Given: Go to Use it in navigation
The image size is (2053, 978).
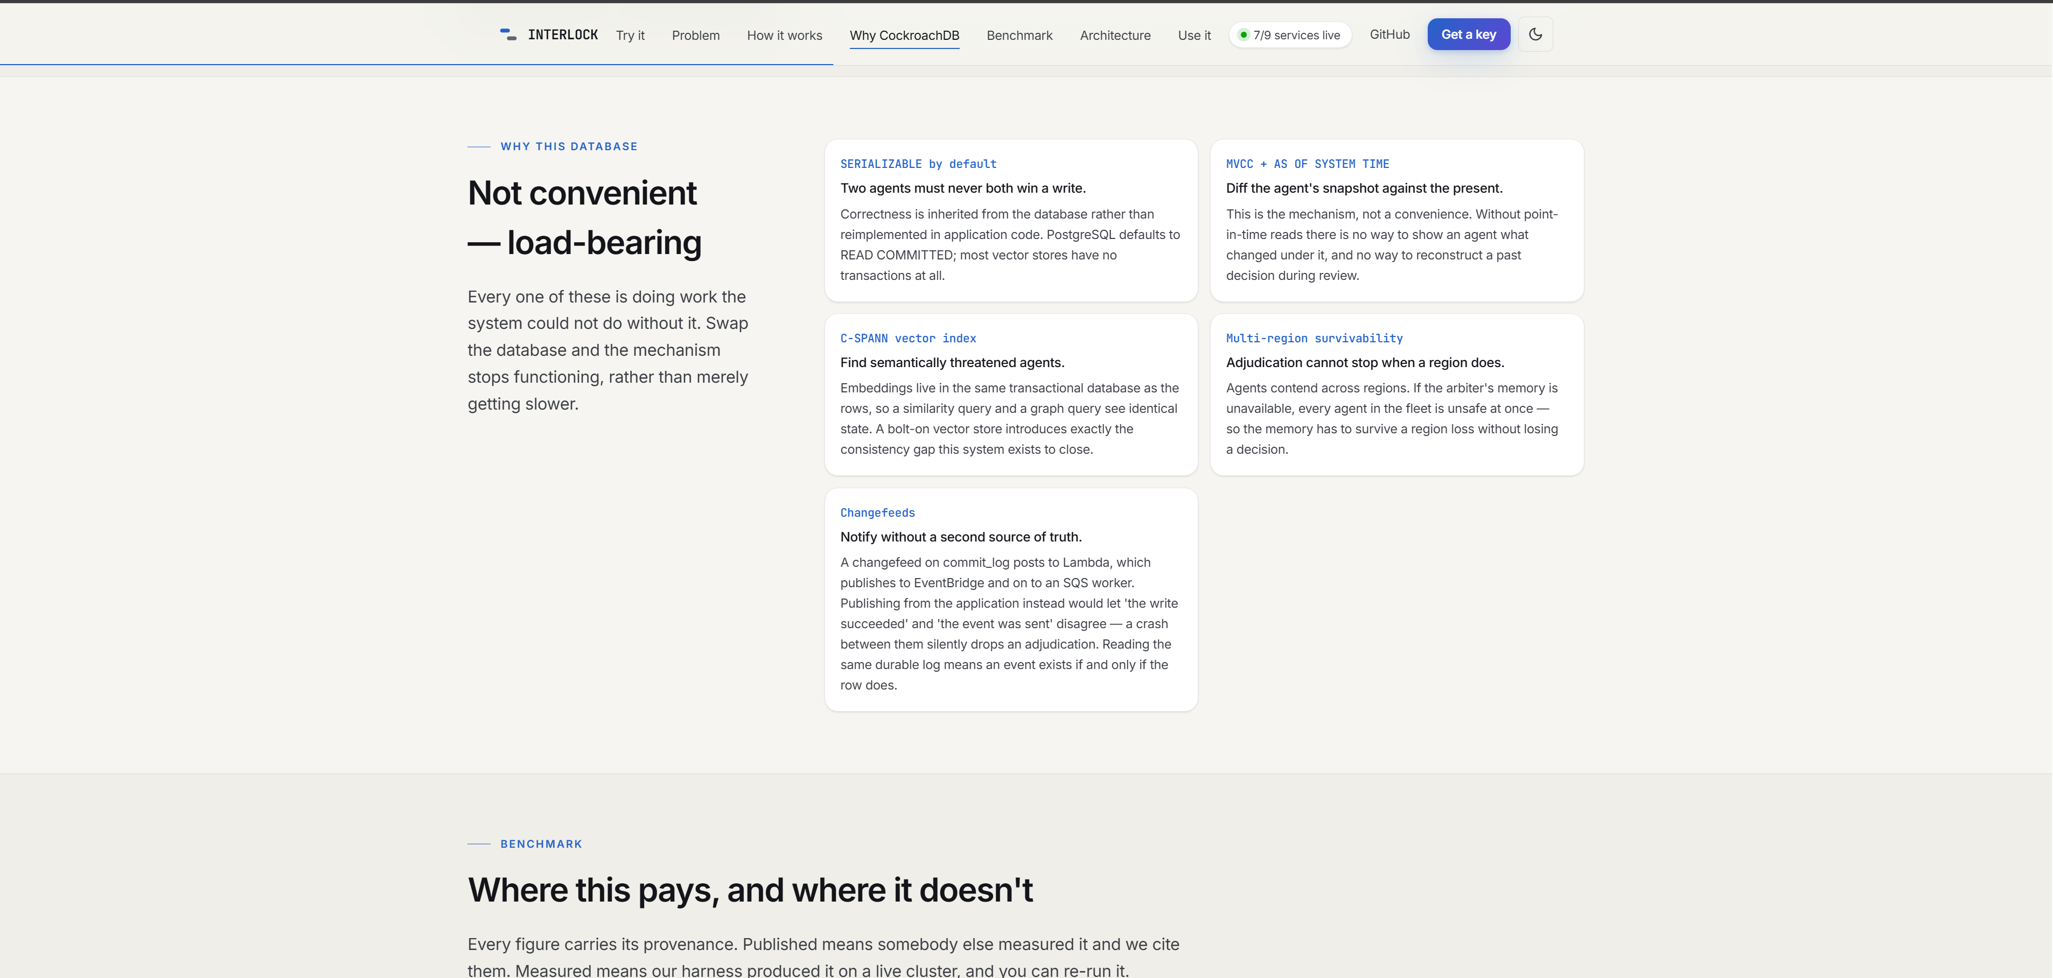Looking at the screenshot, I should point(1194,35).
